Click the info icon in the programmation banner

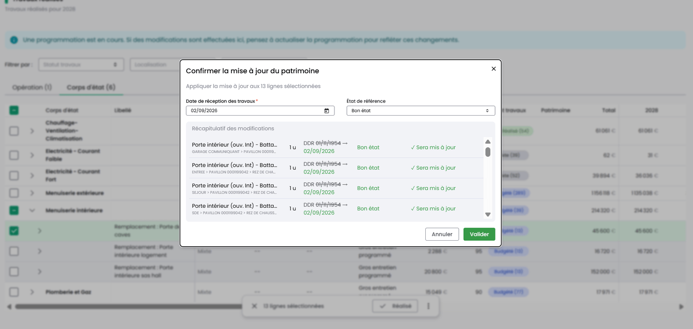[x=14, y=40]
